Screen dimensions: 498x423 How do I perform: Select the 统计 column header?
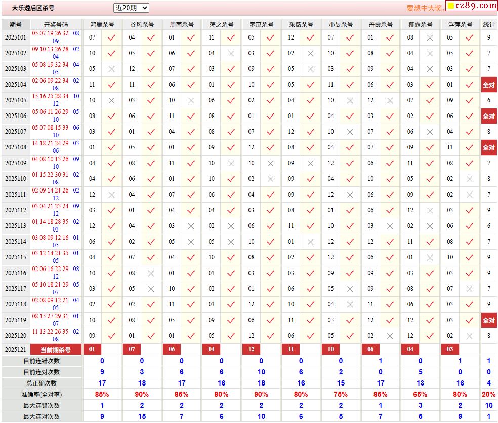(489, 24)
